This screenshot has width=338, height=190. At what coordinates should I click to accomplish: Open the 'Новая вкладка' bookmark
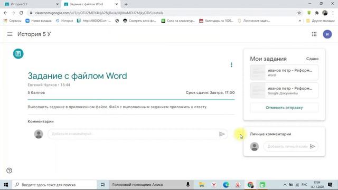39,21
